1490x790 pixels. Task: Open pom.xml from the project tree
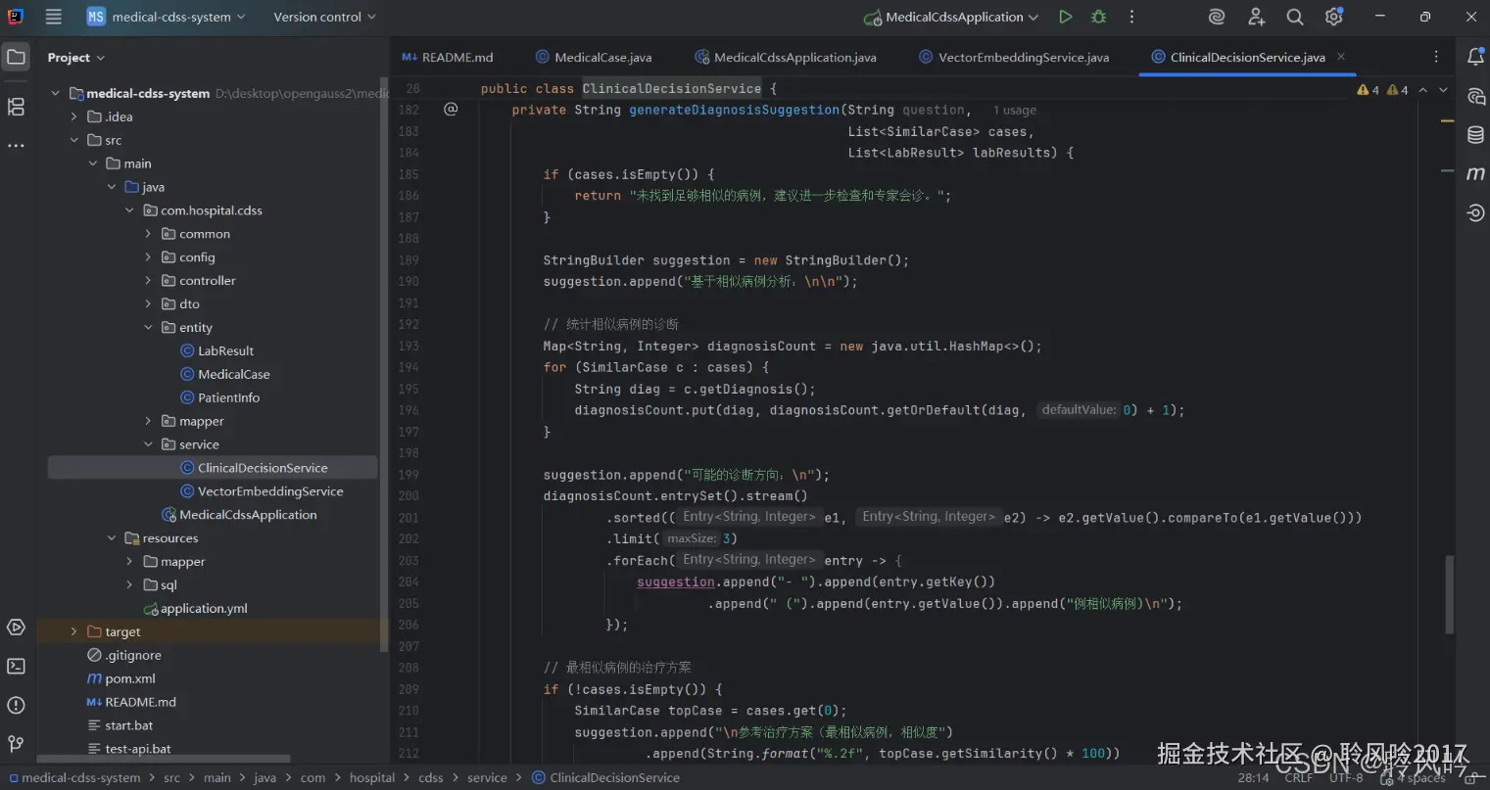point(129,678)
